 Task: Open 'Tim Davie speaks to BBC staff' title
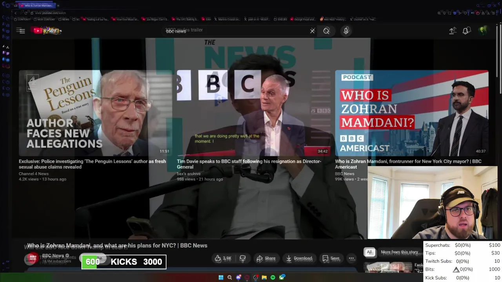[249, 164]
